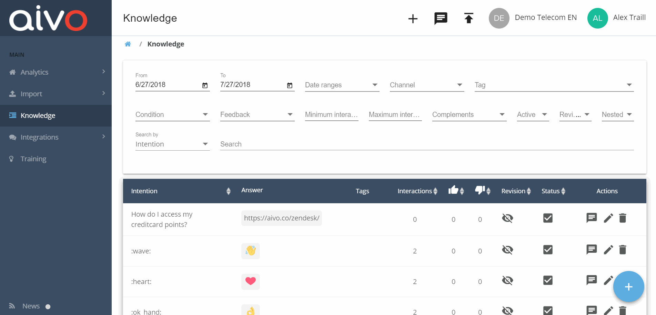Click the plus icon in top header
The image size is (656, 315).
(413, 19)
